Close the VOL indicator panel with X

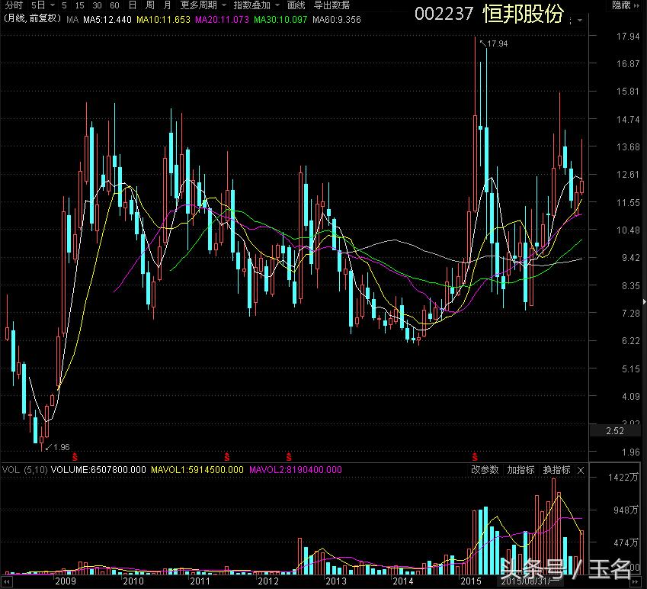[x=581, y=470]
